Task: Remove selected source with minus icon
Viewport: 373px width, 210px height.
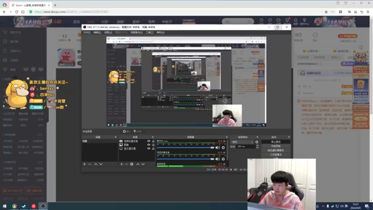Action: coord(126,164)
